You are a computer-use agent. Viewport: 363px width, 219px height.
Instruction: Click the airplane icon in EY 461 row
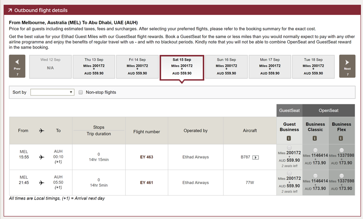tap(41, 183)
